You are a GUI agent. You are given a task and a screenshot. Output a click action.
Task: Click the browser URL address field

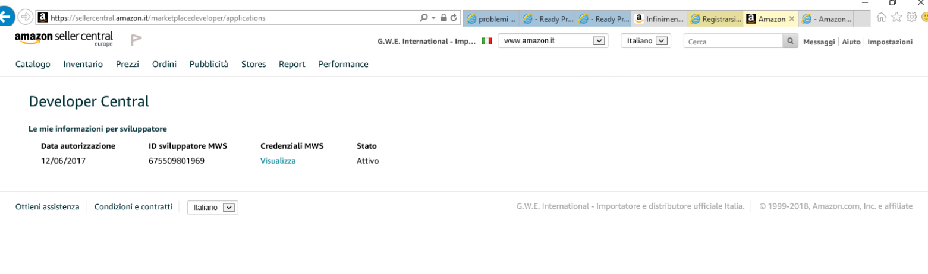pos(227,18)
